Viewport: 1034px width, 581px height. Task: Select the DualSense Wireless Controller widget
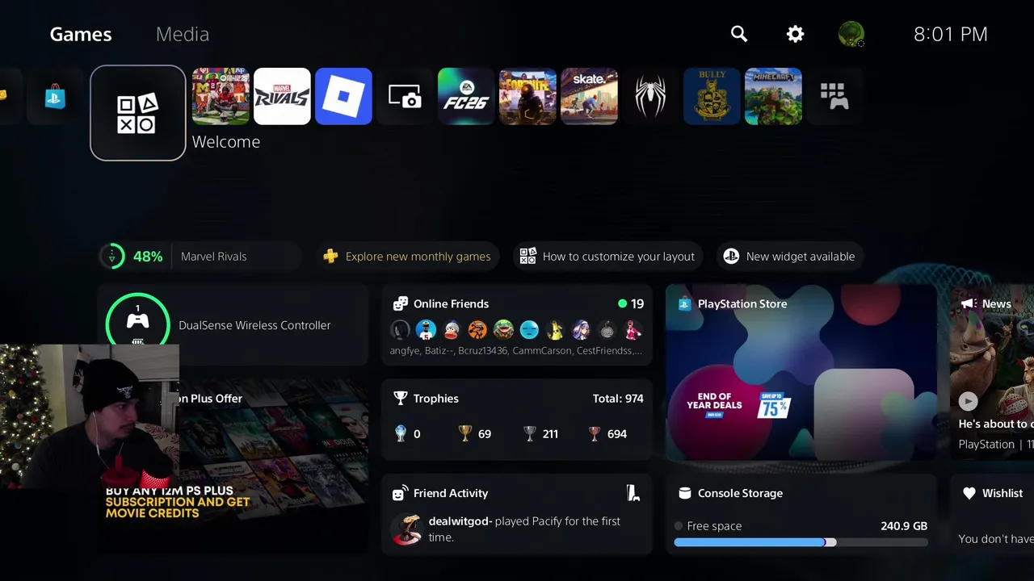(233, 324)
